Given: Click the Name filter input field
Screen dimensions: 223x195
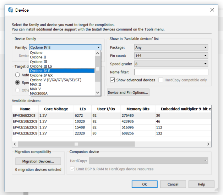Looking at the screenshot, I should pyautogui.click(x=171, y=72).
